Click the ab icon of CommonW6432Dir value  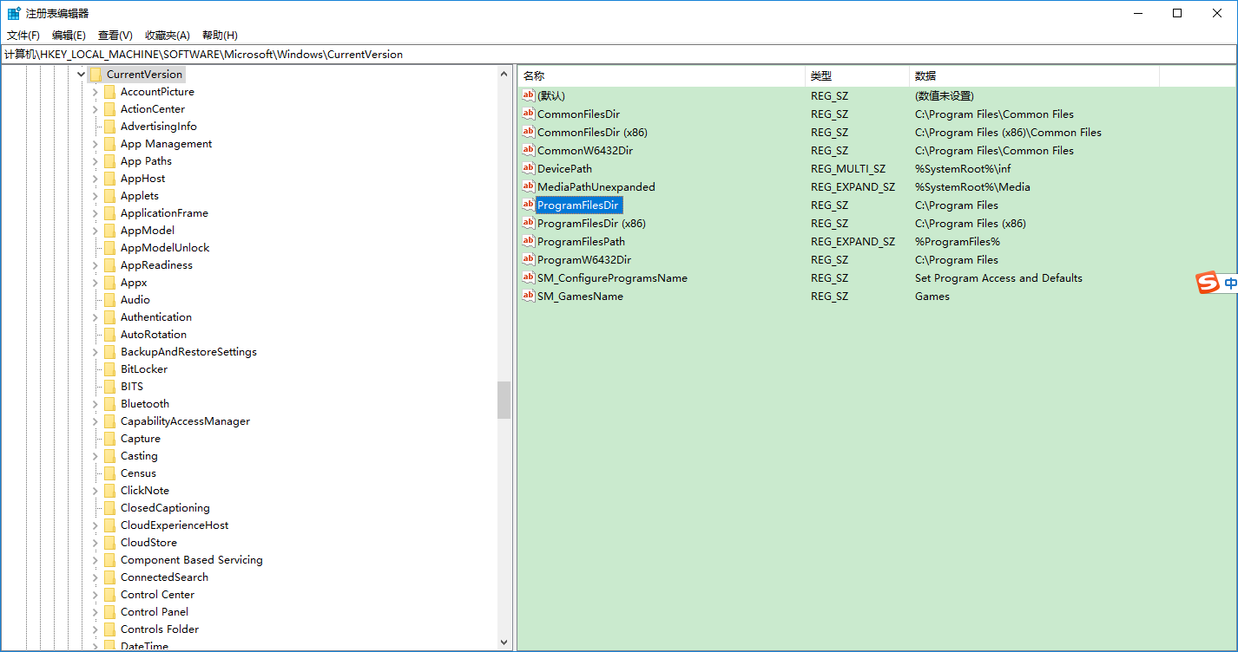pos(528,150)
